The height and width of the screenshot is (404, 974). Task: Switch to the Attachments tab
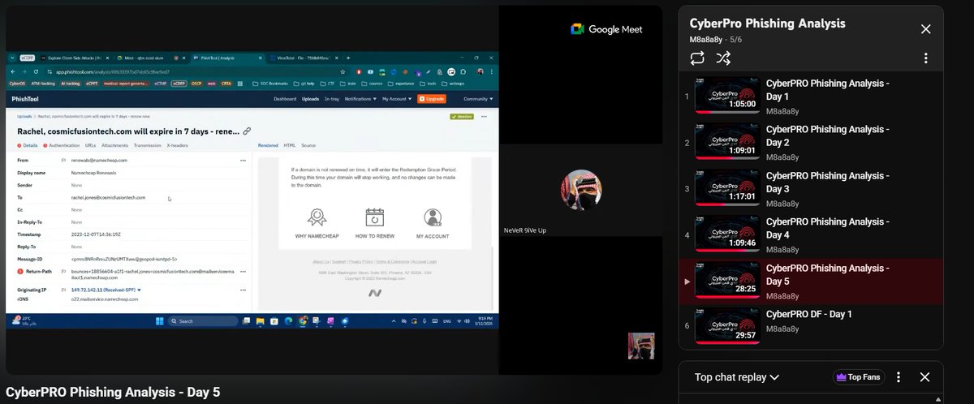(114, 145)
